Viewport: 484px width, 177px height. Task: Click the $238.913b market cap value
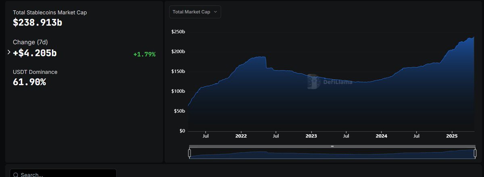click(38, 23)
